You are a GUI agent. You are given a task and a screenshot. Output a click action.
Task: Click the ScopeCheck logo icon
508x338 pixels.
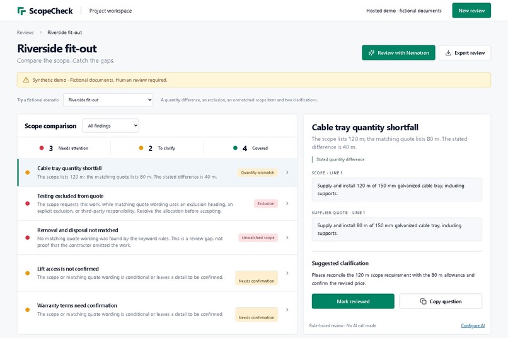pos(21,11)
